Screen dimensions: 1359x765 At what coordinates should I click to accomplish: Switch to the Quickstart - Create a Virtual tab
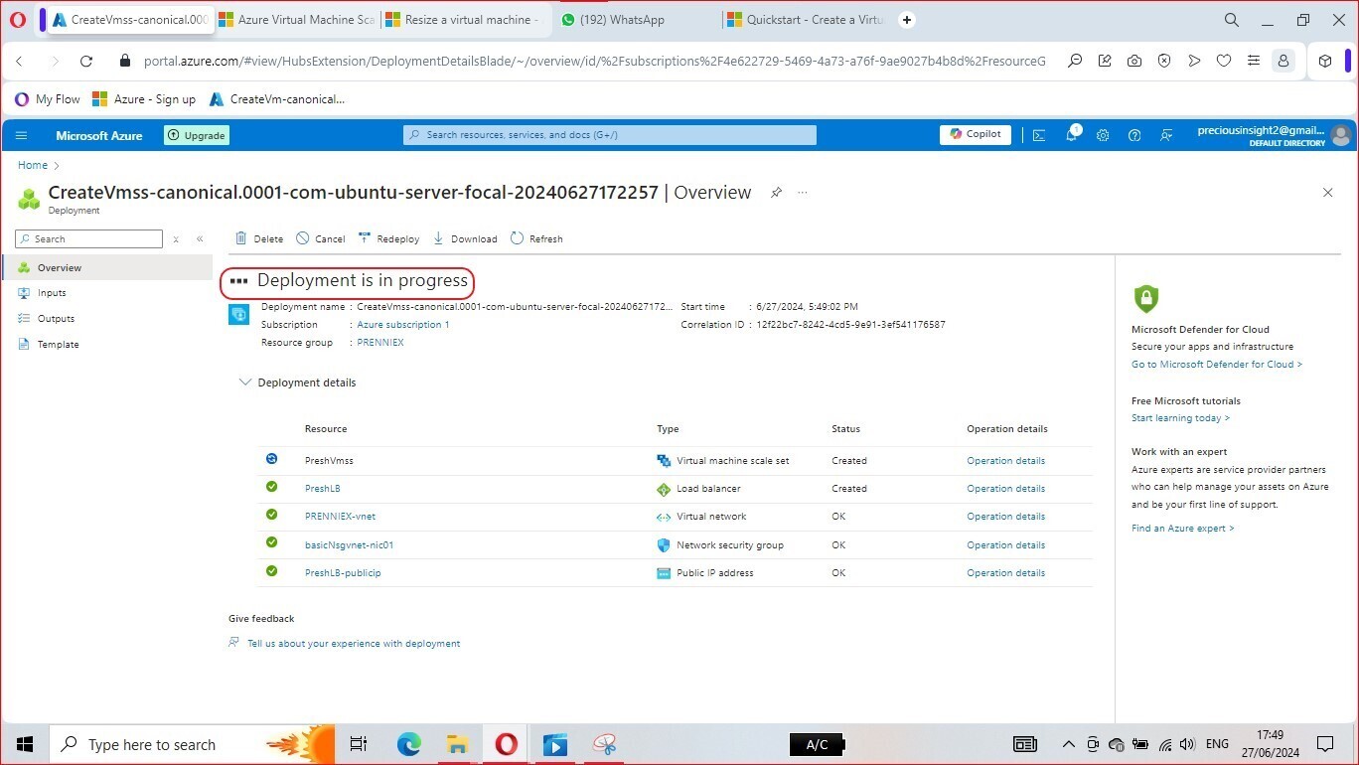805,20
